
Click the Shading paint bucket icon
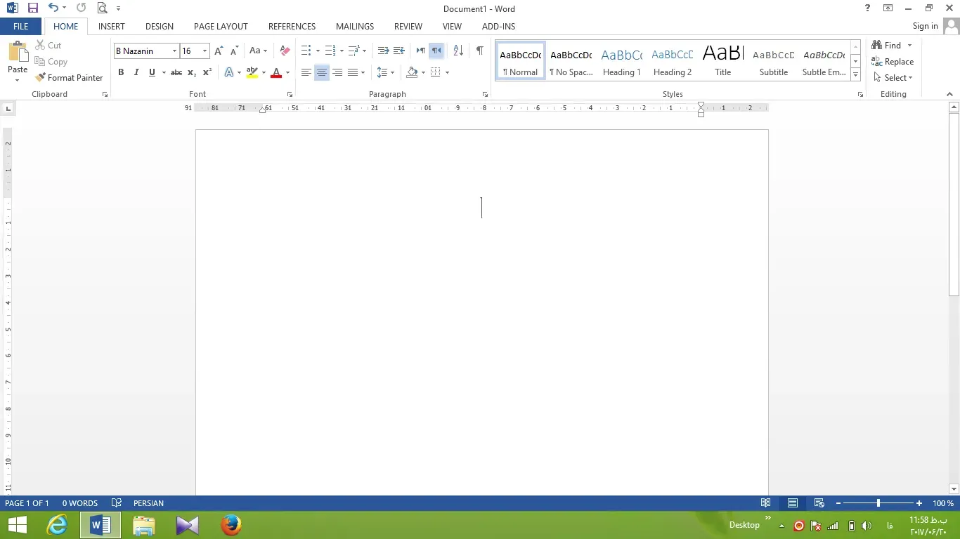point(413,72)
